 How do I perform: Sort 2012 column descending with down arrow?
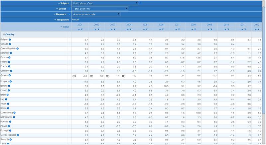(258, 30)
